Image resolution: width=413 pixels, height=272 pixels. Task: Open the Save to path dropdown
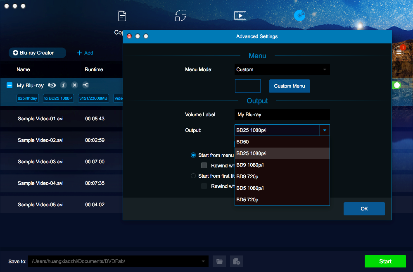(x=203, y=261)
